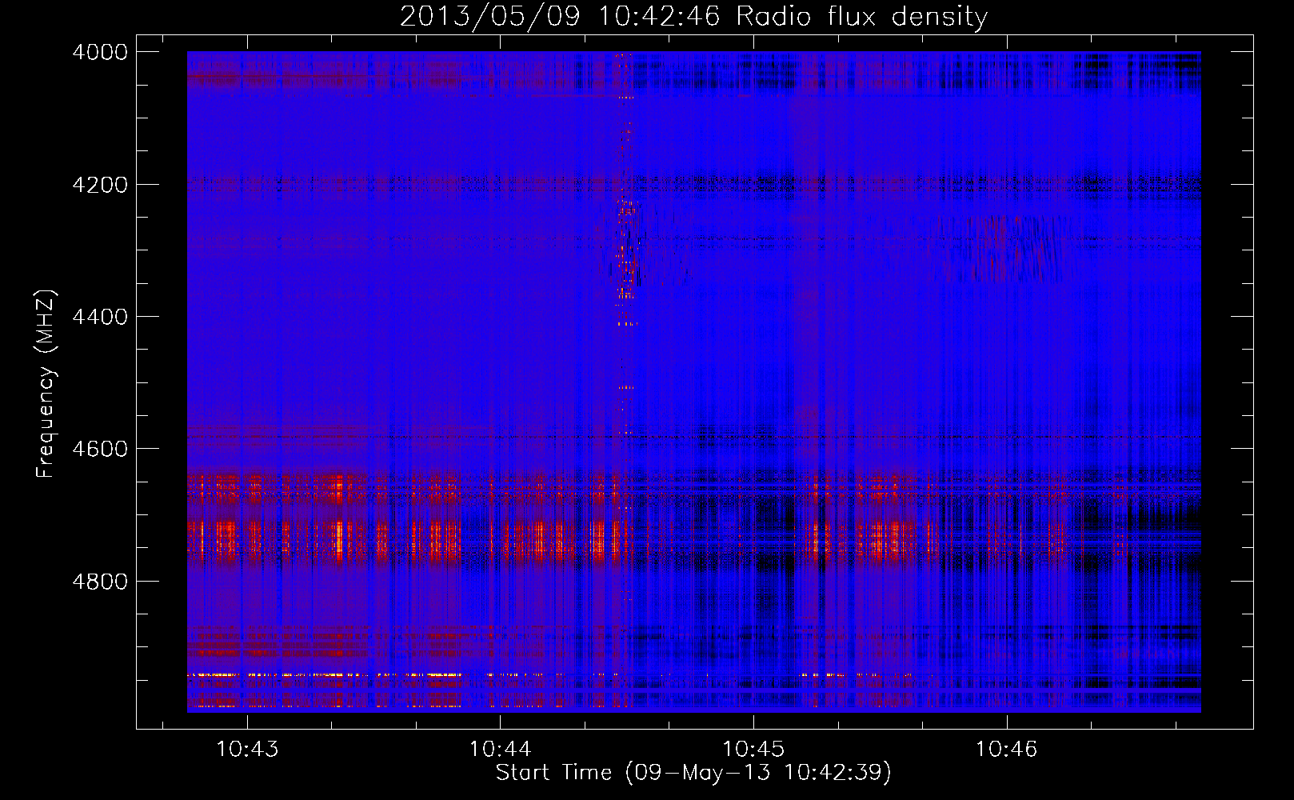Click the 10:46 time tick label

(x=1006, y=749)
